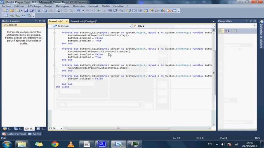Open the Fichier menu
The image size is (264, 148).
click(6, 6)
